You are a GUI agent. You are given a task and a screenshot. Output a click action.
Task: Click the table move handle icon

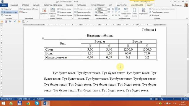click(43, 38)
